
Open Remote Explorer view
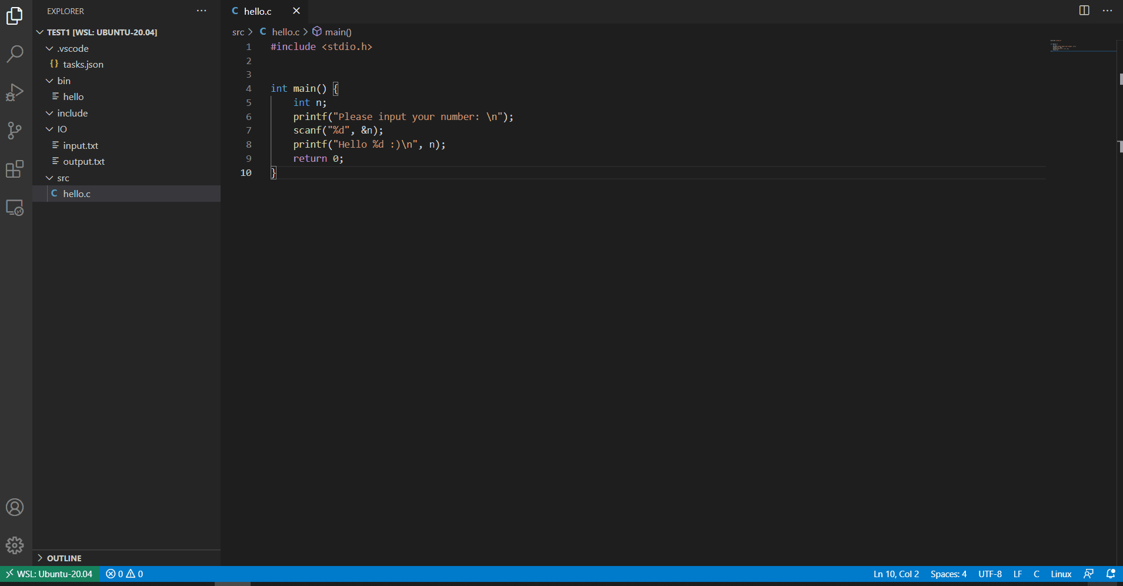coord(15,208)
